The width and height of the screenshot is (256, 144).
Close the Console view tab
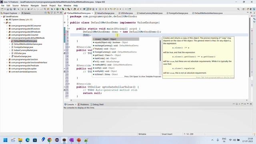(76, 104)
